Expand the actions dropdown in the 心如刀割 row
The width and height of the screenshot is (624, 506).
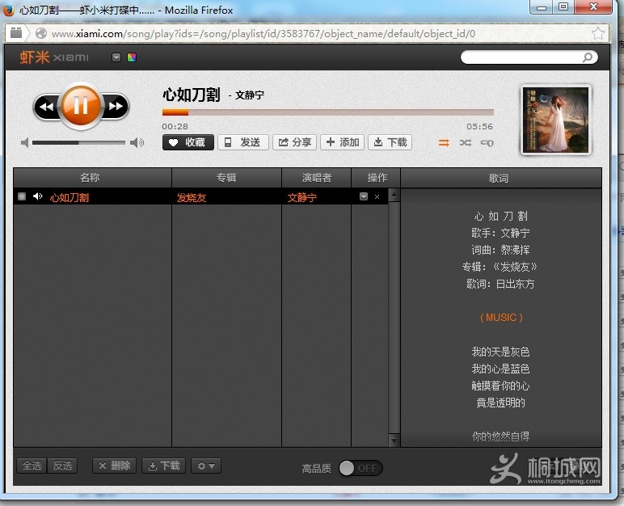coord(364,197)
